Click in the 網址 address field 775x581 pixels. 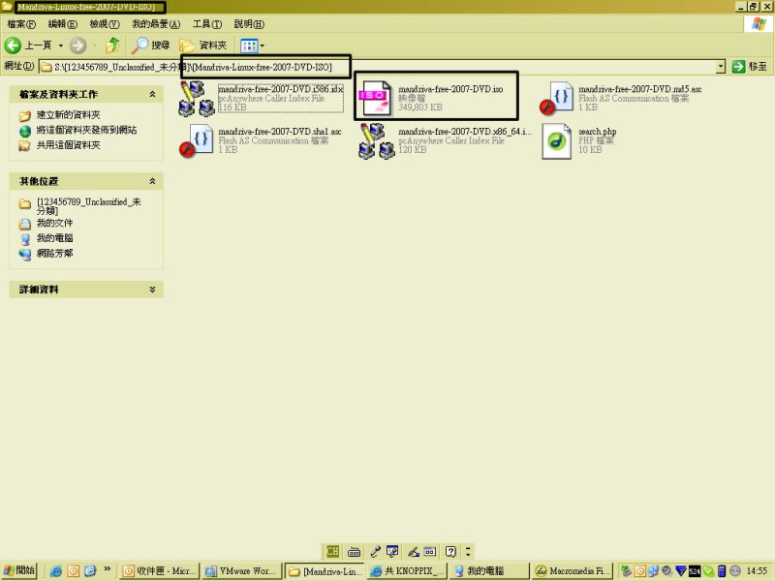(x=378, y=67)
